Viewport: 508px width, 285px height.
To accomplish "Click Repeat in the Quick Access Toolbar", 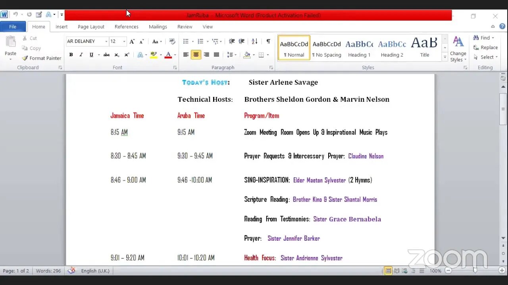I will [29, 15].
